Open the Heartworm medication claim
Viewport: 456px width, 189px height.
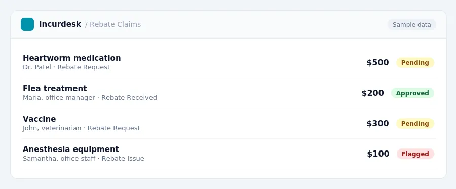click(x=229, y=62)
